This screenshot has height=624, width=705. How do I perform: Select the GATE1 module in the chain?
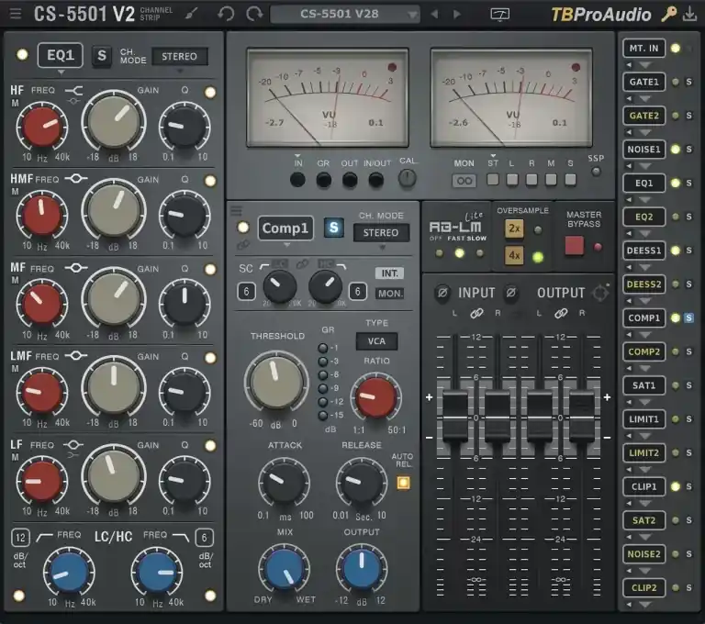(x=644, y=82)
